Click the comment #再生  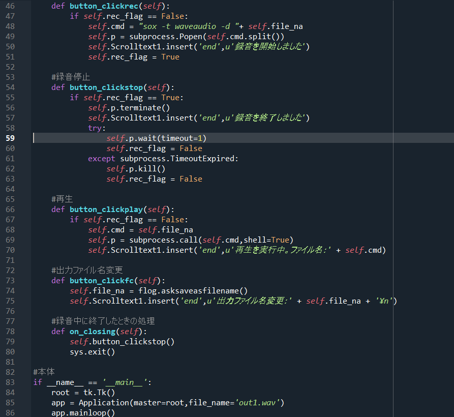pos(62,199)
